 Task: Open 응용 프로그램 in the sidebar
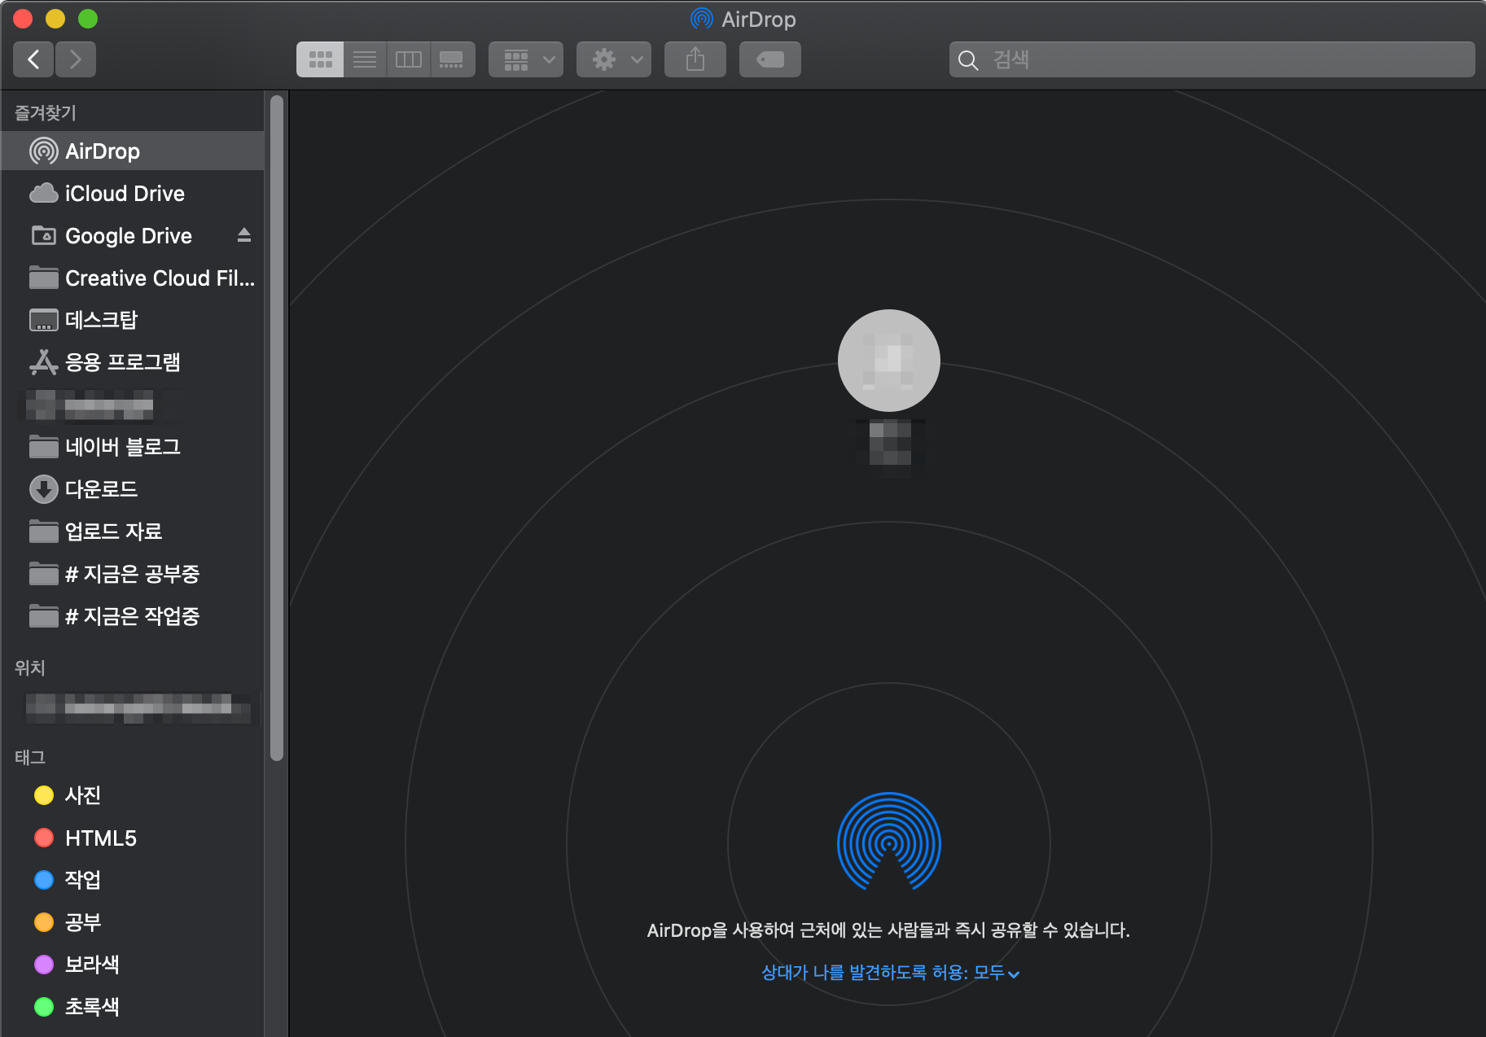click(133, 362)
